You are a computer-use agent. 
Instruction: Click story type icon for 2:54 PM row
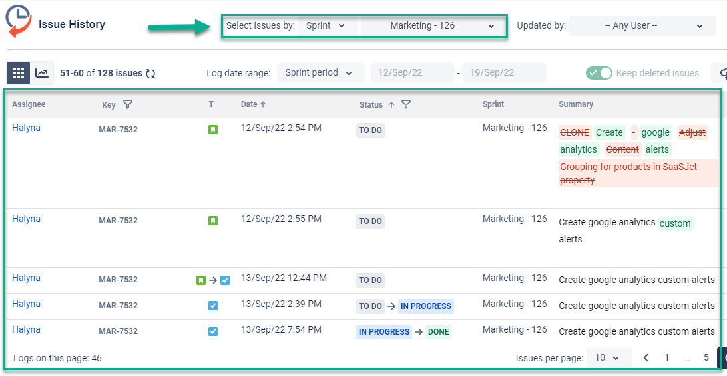coord(213,130)
